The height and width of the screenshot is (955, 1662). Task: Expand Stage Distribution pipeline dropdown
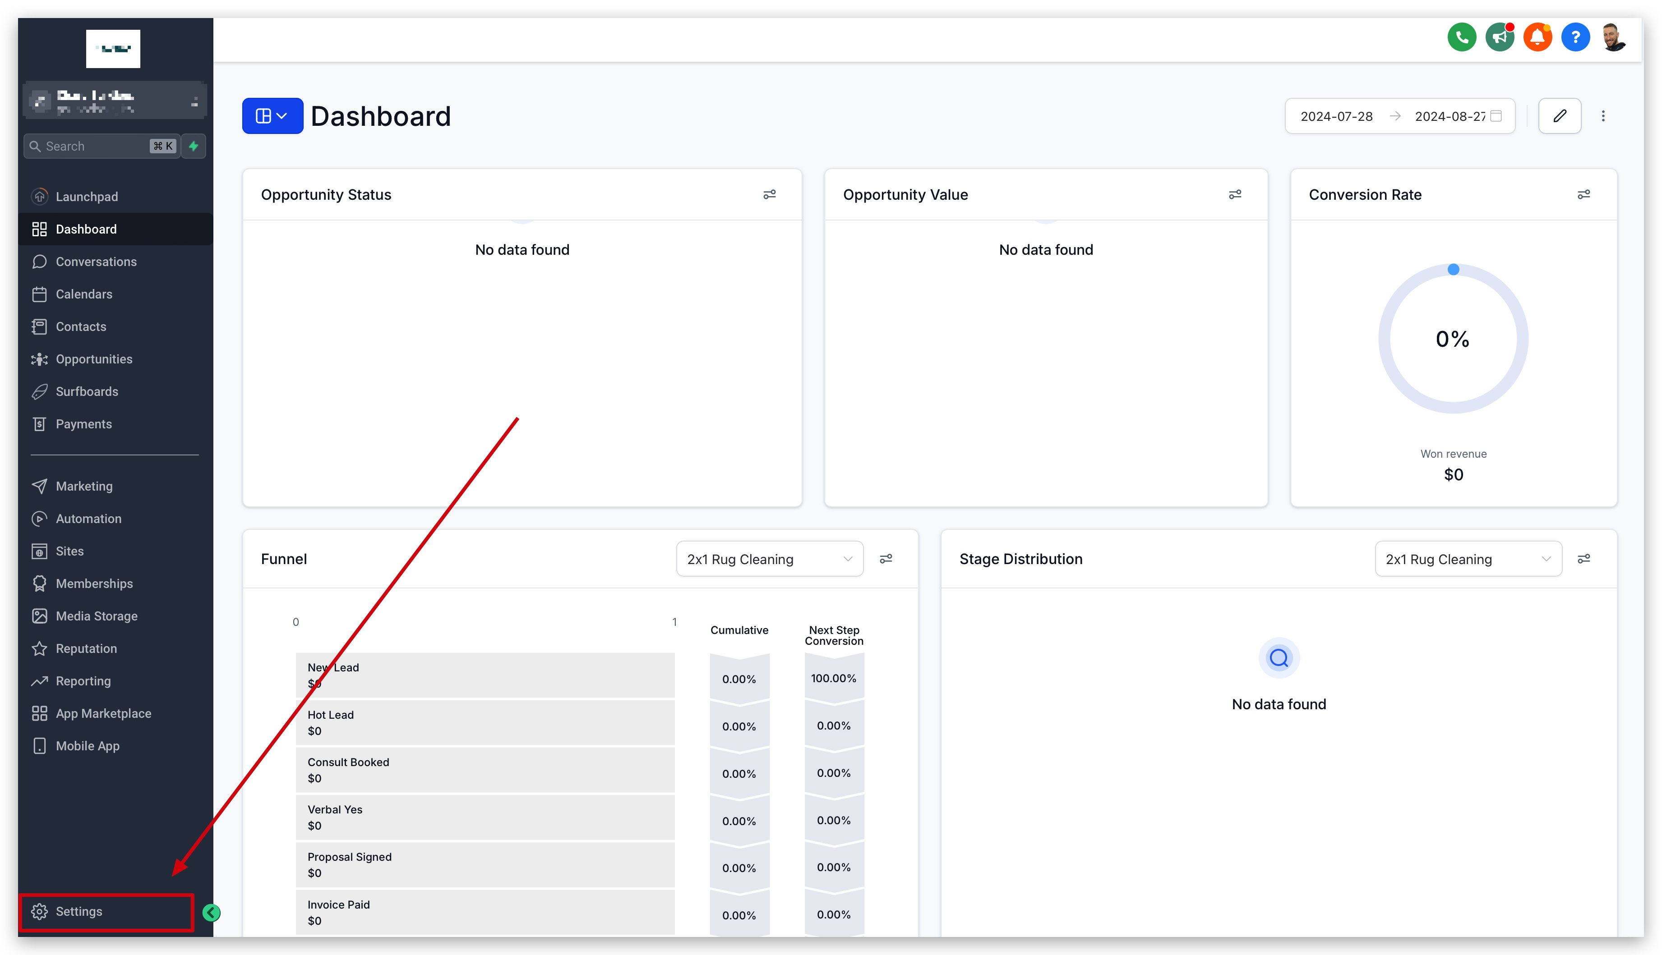pyautogui.click(x=1468, y=559)
